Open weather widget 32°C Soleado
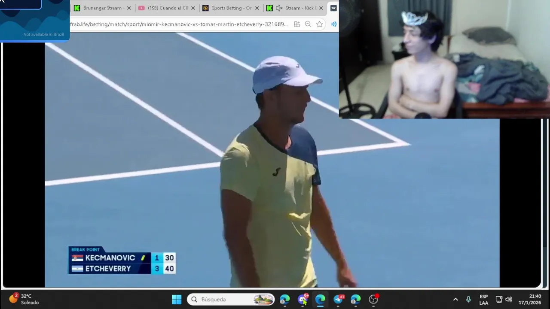Image resolution: width=550 pixels, height=309 pixels. 24,299
